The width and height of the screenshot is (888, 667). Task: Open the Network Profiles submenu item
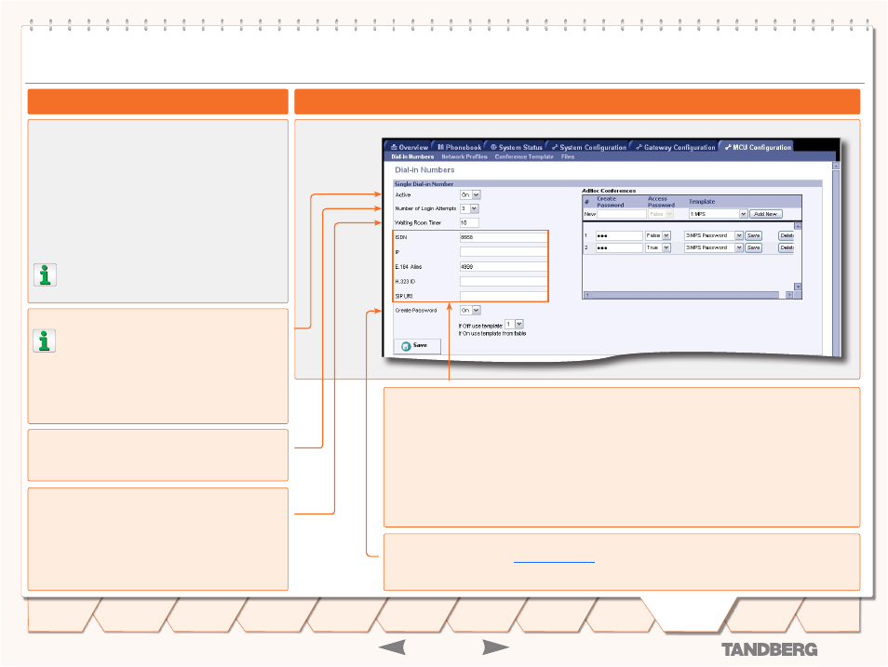pyautogui.click(x=464, y=157)
